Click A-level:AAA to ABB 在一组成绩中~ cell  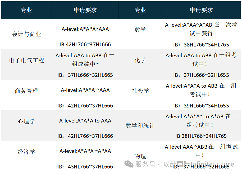click(x=85, y=59)
